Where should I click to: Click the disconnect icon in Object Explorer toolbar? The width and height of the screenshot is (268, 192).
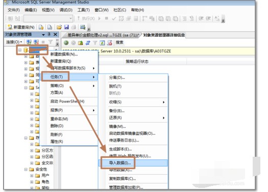[x=36, y=42]
